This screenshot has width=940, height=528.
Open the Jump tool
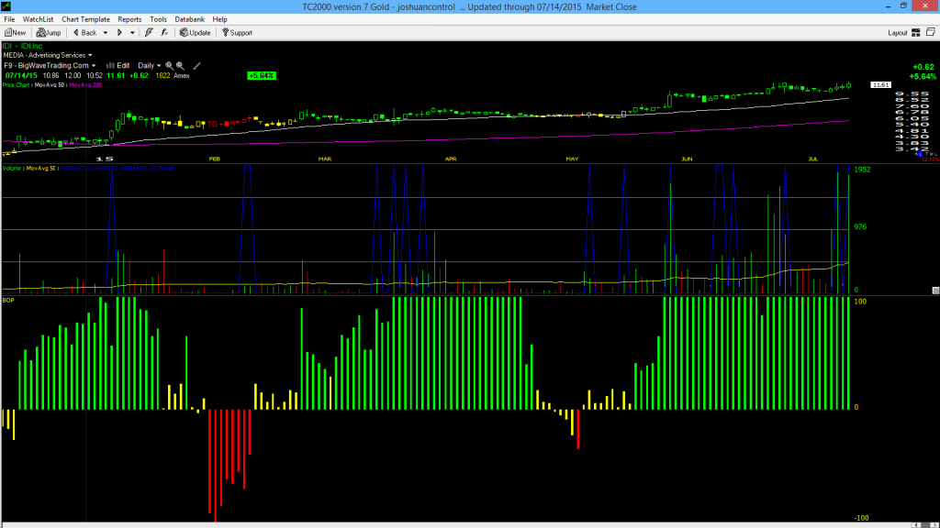(x=49, y=33)
